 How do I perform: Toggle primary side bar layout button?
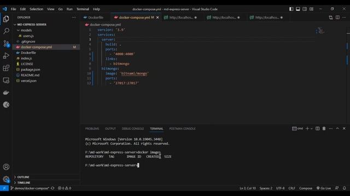291,9
